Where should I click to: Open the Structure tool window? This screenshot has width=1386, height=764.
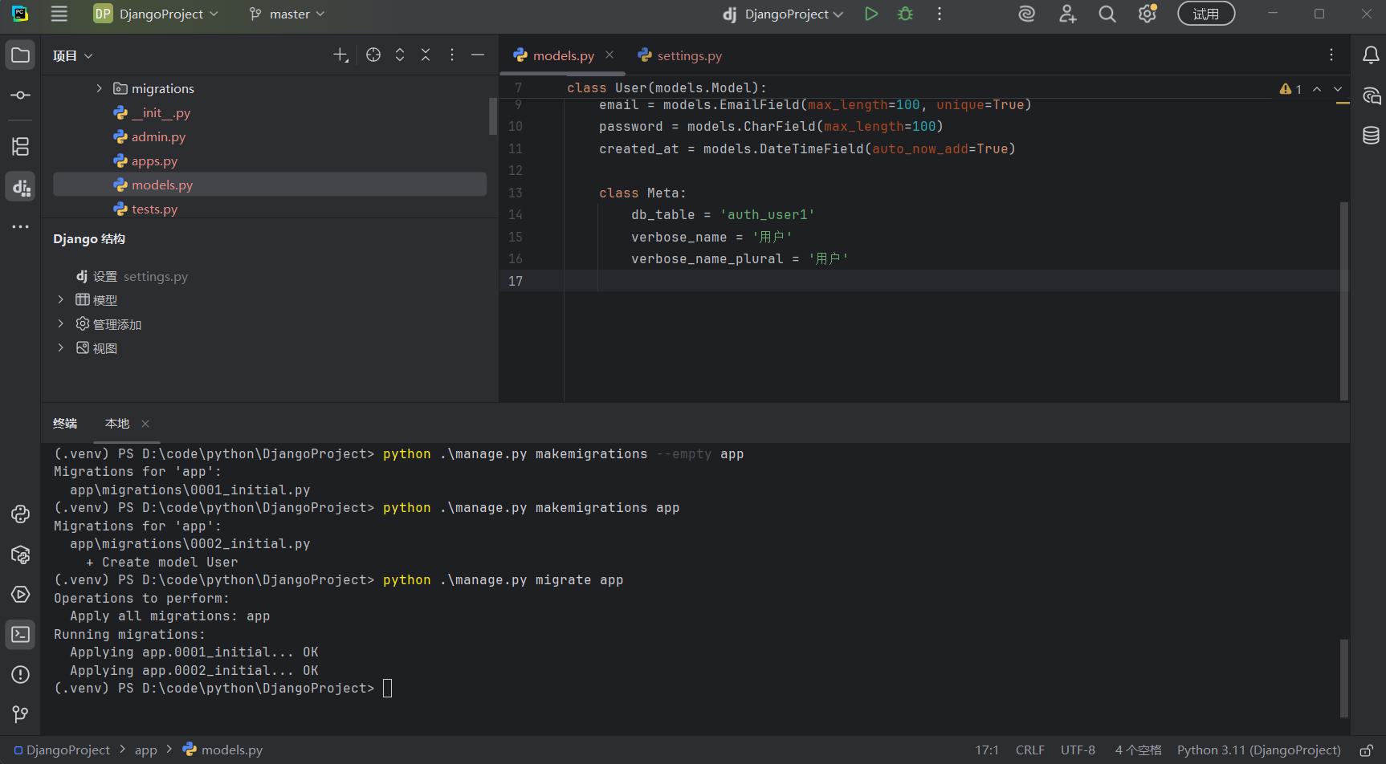21,146
